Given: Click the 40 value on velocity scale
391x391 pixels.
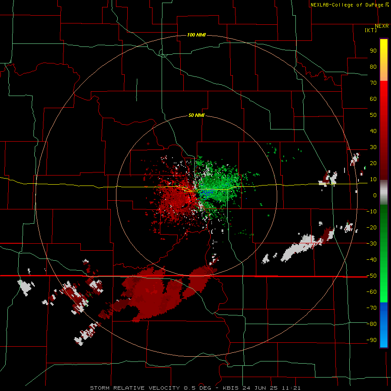Looking at the screenshot, I should click(x=373, y=131).
